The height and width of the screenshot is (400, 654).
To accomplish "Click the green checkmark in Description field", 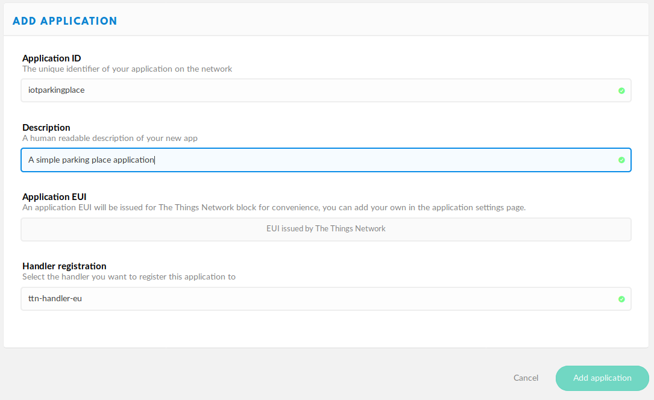I will [x=621, y=160].
